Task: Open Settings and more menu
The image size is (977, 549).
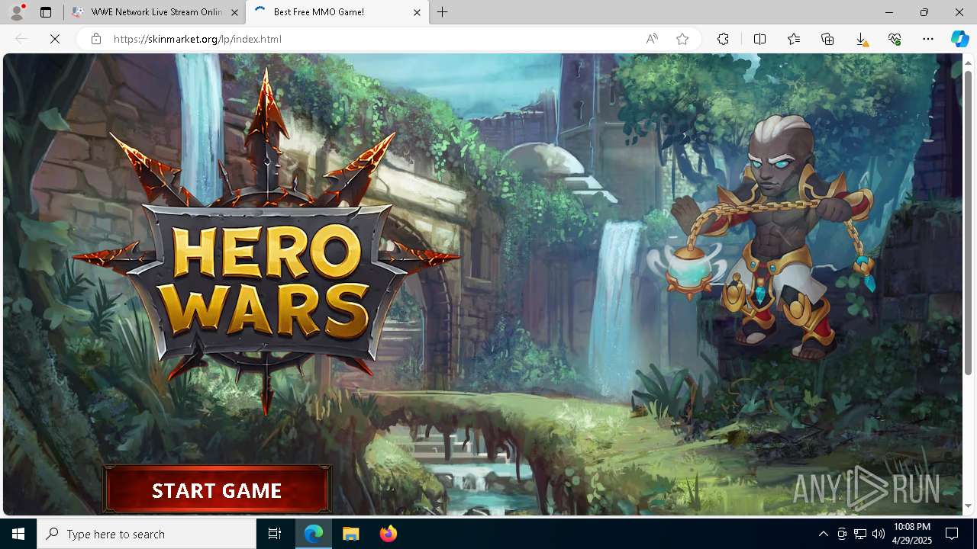Action: coord(928,39)
